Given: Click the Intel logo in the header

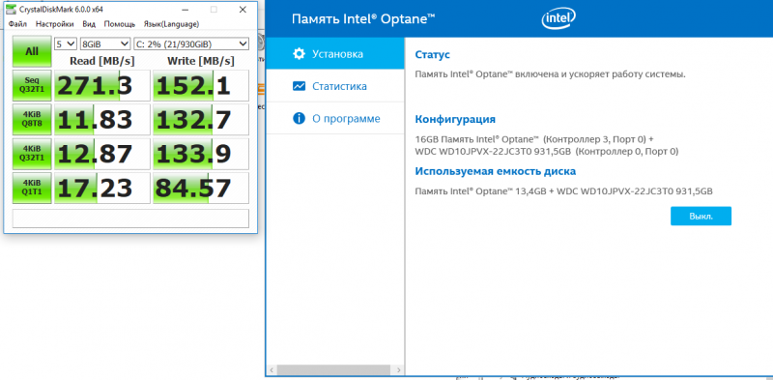Looking at the screenshot, I should pyautogui.click(x=558, y=18).
